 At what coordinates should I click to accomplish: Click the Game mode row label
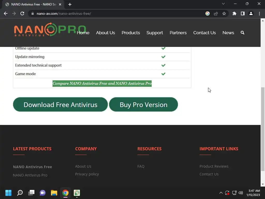pos(25,74)
